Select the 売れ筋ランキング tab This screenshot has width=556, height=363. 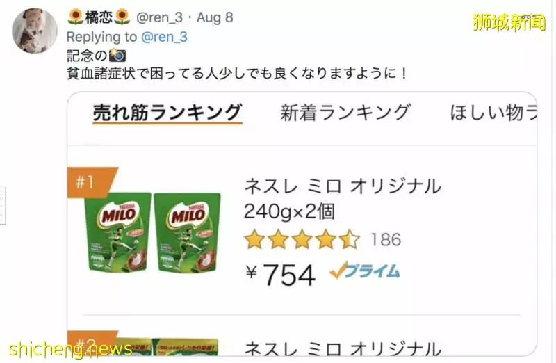[x=167, y=113]
